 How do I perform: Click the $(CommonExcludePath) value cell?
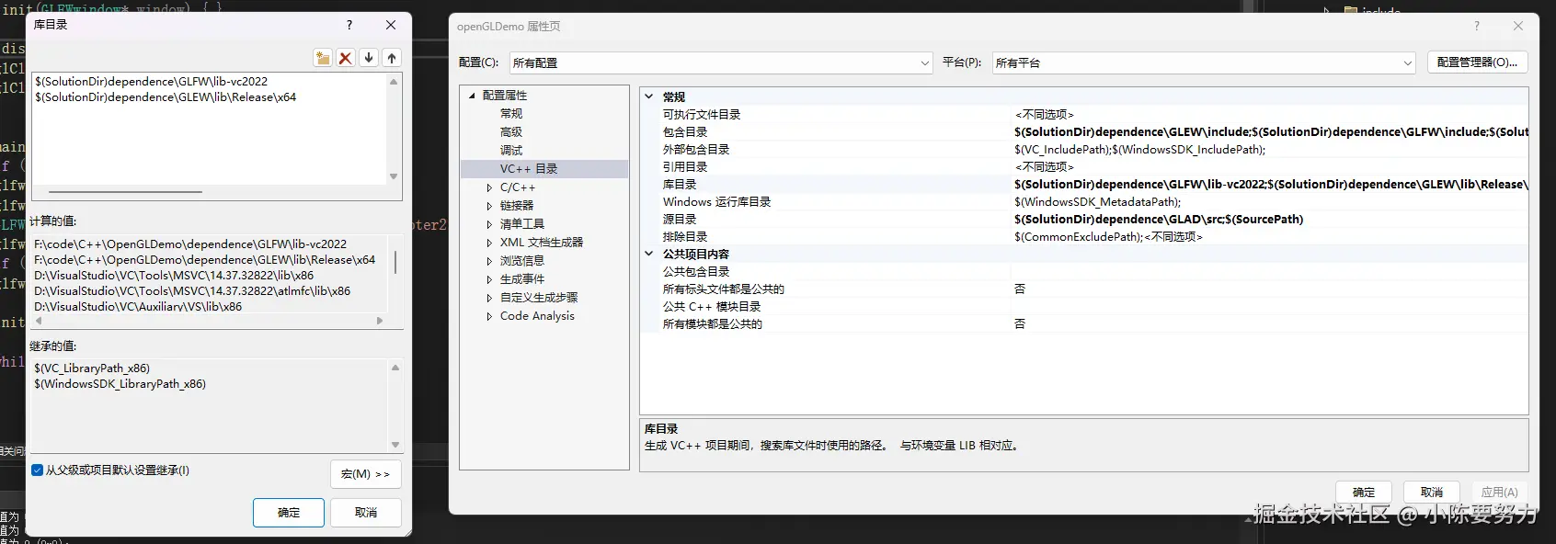(x=1269, y=237)
